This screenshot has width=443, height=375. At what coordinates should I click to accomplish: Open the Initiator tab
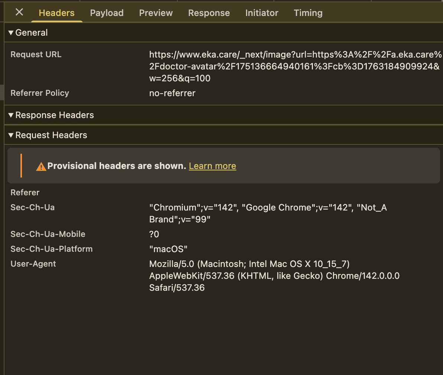(x=262, y=13)
